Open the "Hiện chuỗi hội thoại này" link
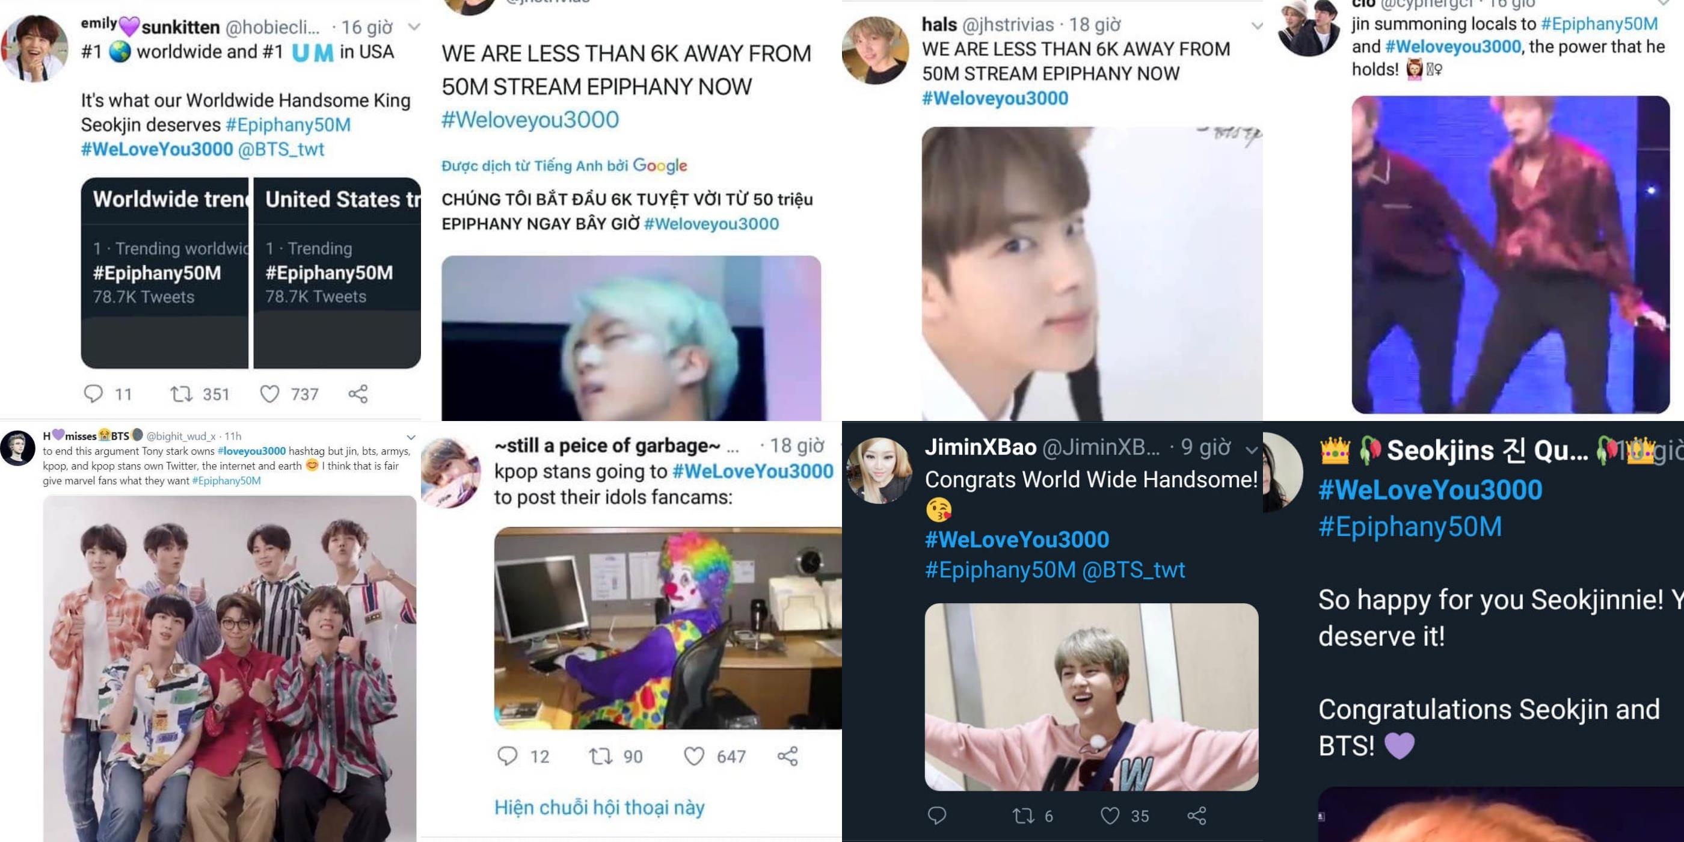 [x=600, y=807]
